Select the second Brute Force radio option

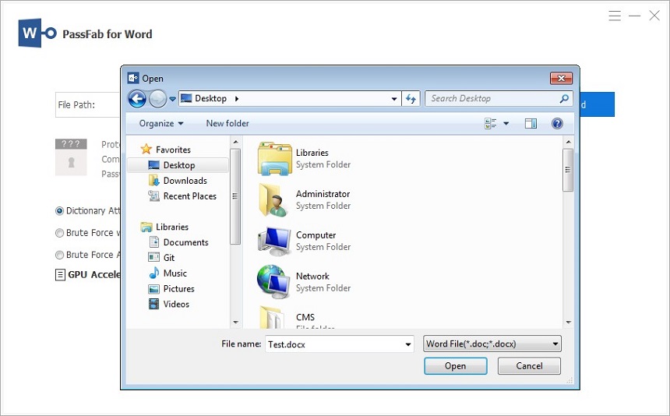tap(60, 255)
